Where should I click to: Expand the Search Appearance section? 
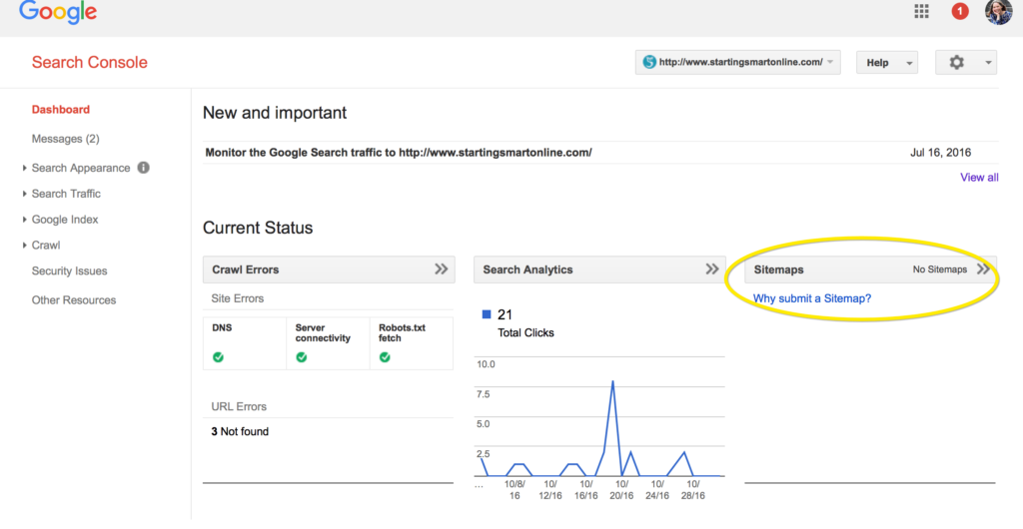(x=25, y=168)
